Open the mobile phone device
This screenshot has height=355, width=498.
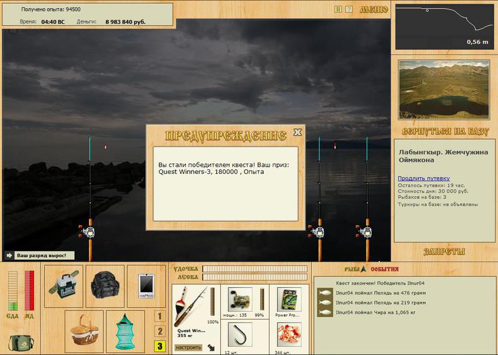146,285
